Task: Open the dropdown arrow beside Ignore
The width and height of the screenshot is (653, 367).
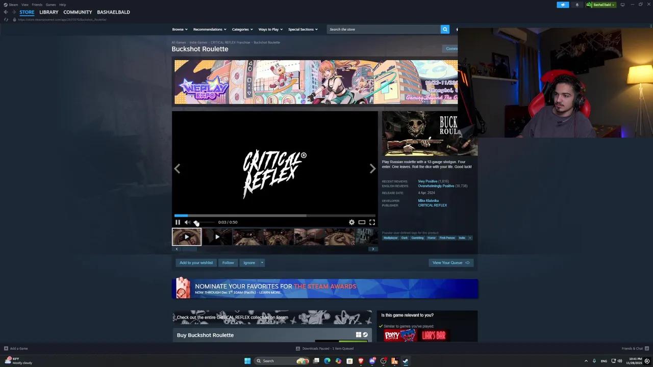Action: 262,263
